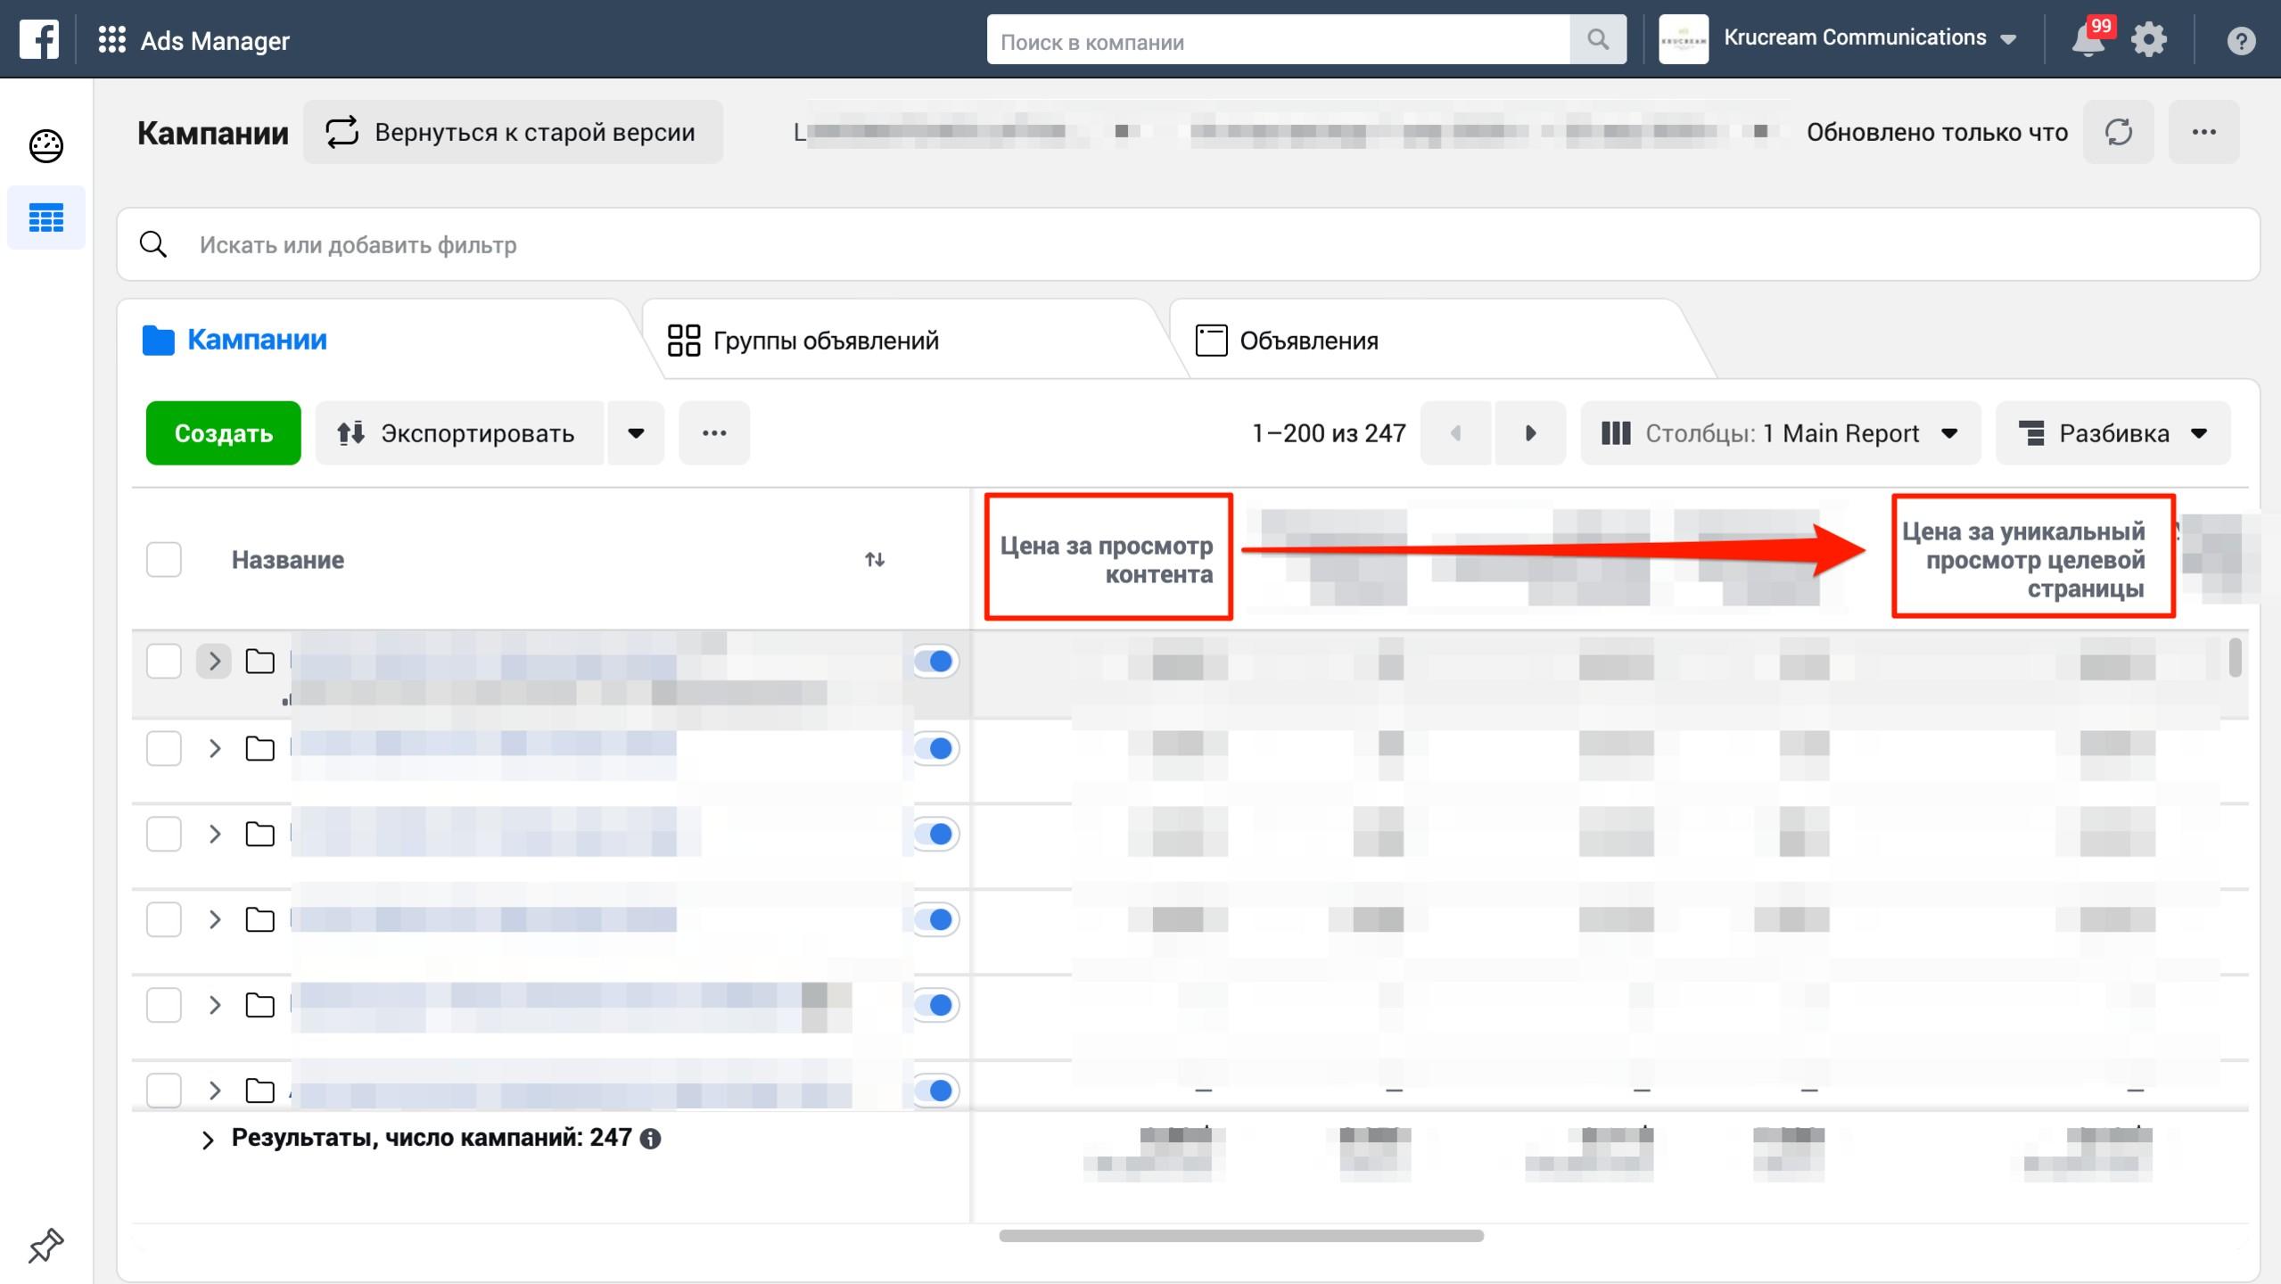Click Вернуться к старой версии button
The height and width of the screenshot is (1284, 2281).
513,132
